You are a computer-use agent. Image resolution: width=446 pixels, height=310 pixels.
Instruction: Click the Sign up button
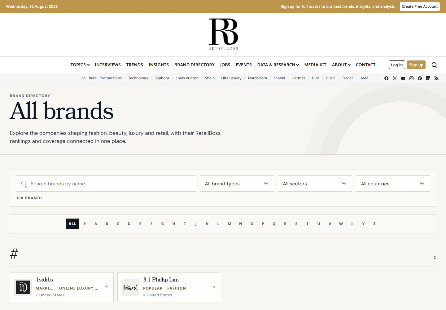point(416,65)
